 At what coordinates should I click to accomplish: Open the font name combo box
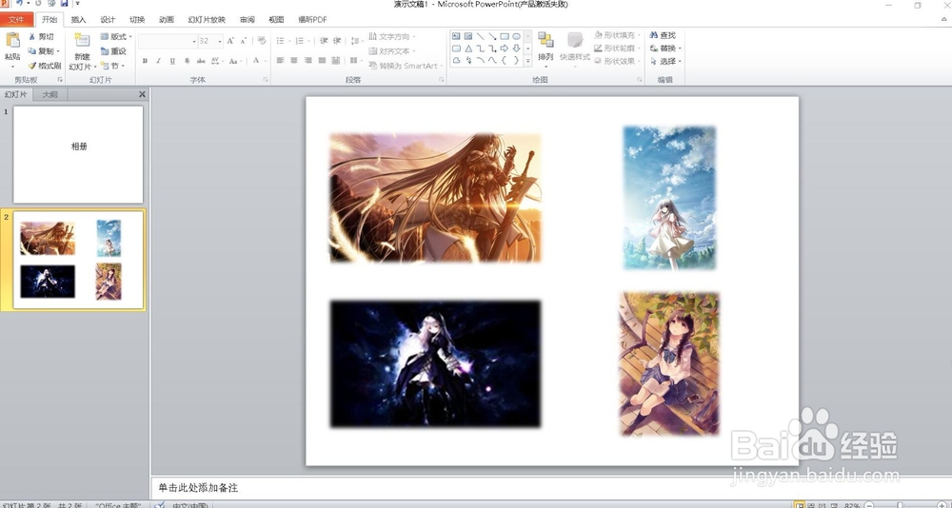pos(168,41)
